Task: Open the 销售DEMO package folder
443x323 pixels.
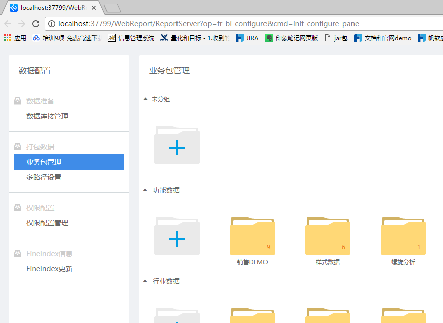Action: coord(252,235)
